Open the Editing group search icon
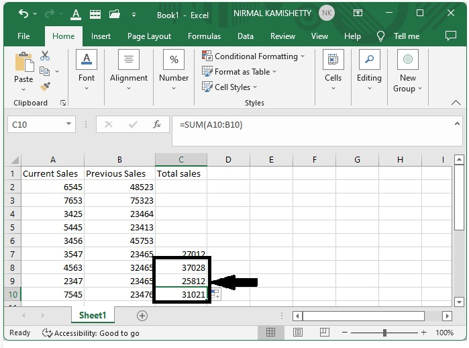The height and width of the screenshot is (348, 469). tap(368, 60)
